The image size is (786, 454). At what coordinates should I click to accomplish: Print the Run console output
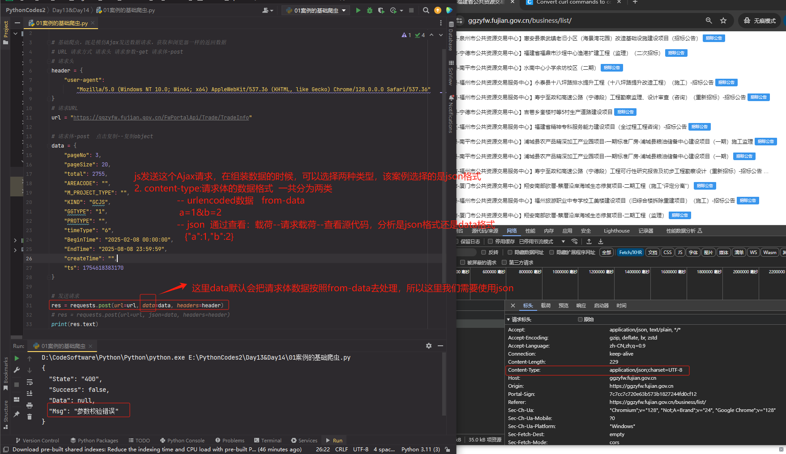coord(30,405)
